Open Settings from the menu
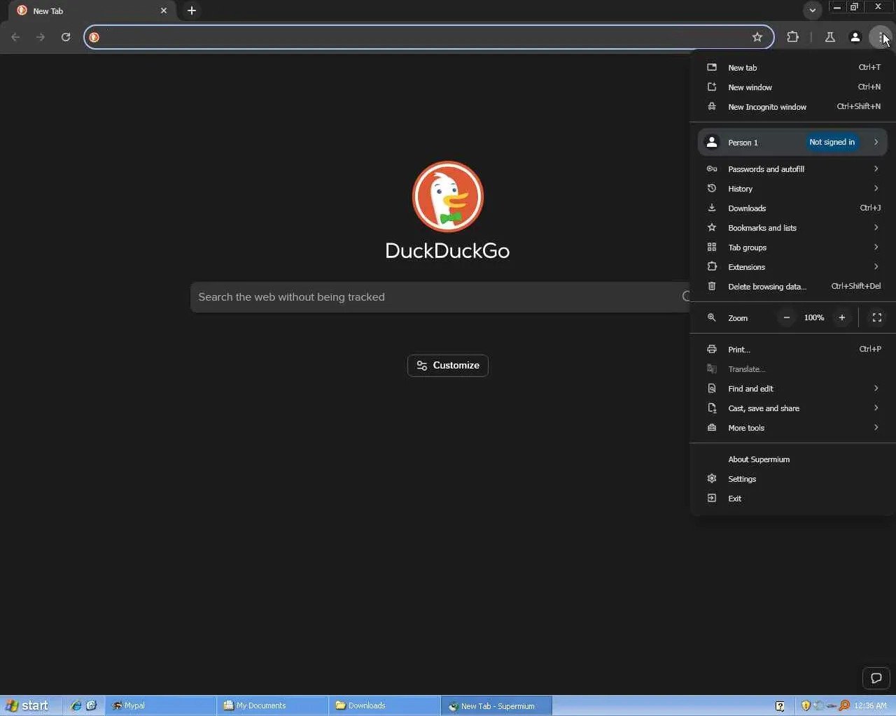The image size is (896, 716). pos(792,479)
